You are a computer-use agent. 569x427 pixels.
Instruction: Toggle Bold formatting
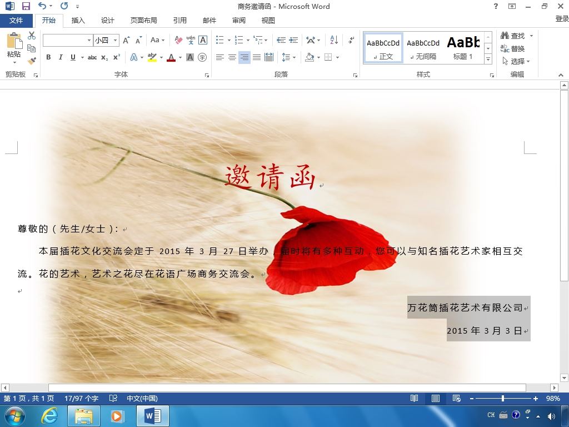click(x=48, y=57)
